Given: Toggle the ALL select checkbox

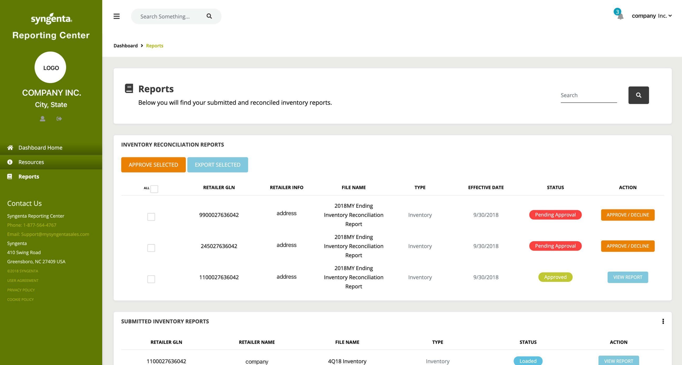Looking at the screenshot, I should click(154, 189).
